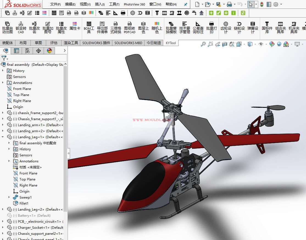This screenshot has width=306, height=240.
Task: Click the feature tree filter field
Action: point(36,58)
